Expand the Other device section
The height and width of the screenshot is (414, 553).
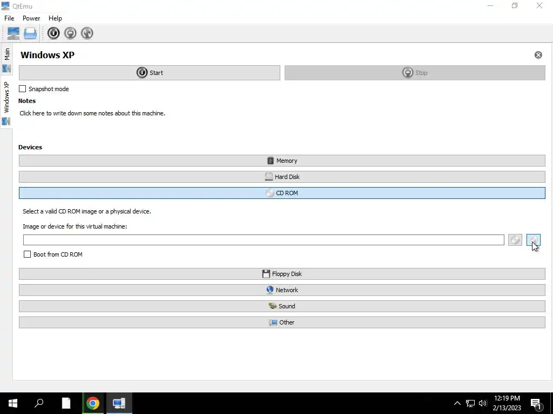282,322
